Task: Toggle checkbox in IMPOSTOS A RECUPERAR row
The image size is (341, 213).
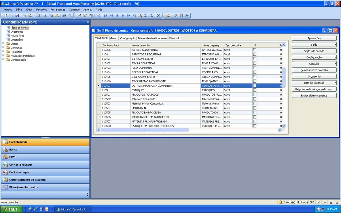Action: coord(255,54)
